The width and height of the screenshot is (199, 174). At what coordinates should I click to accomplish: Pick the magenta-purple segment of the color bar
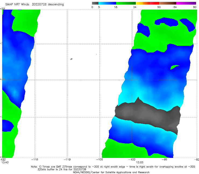point(186,3)
